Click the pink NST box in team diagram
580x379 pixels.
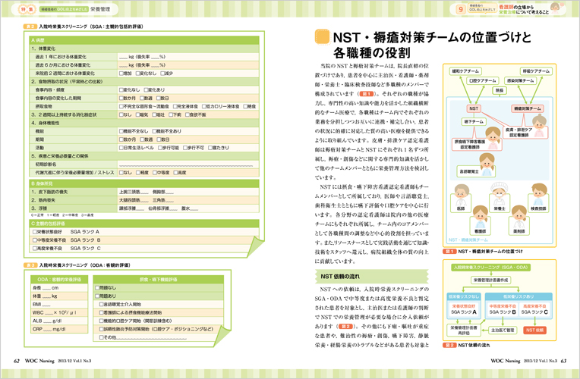point(474,108)
